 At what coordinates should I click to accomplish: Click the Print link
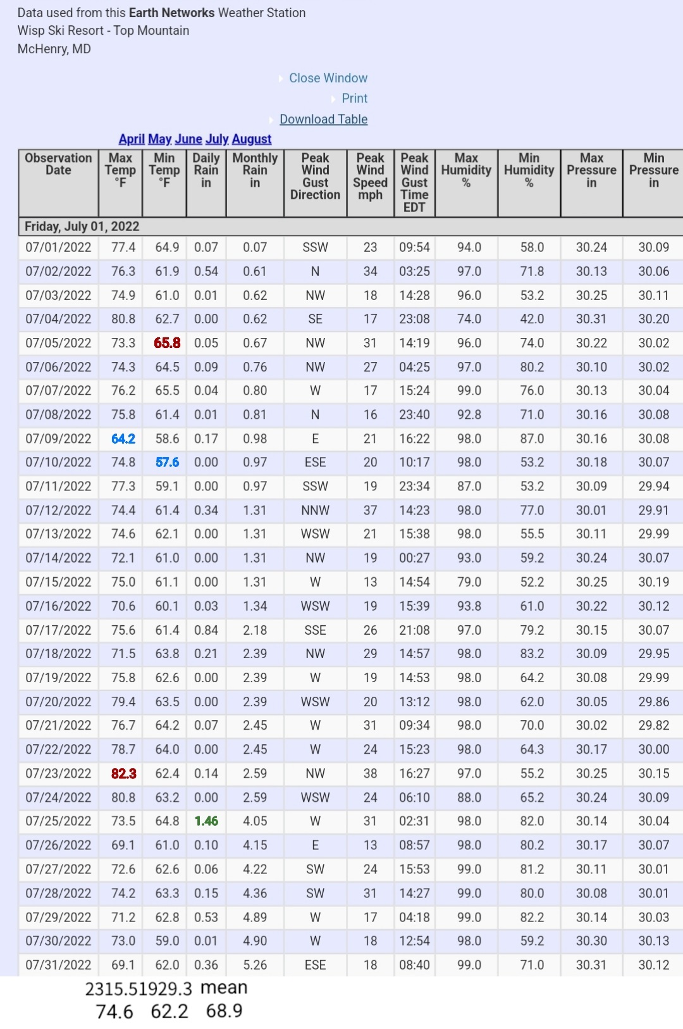click(354, 98)
